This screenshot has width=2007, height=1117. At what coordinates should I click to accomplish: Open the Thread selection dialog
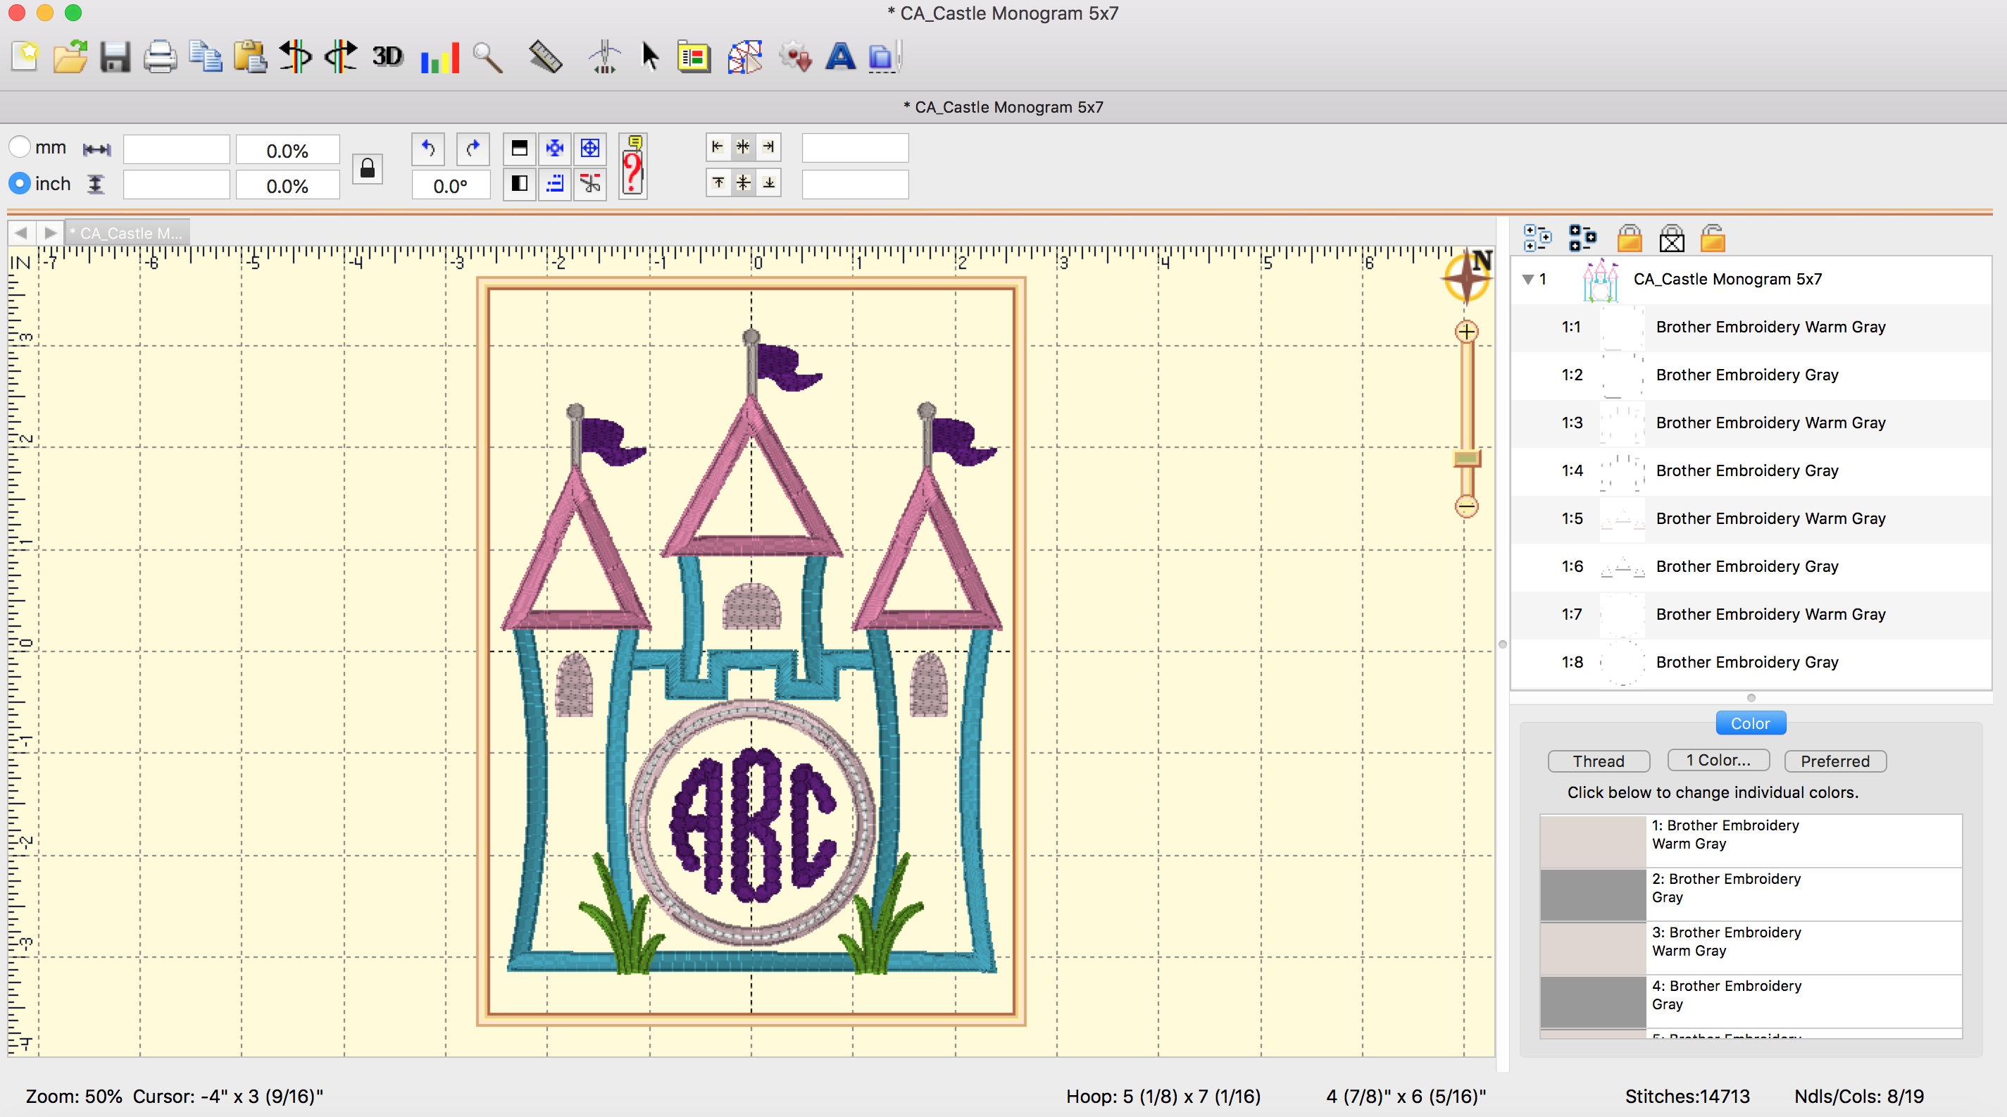click(x=1599, y=761)
